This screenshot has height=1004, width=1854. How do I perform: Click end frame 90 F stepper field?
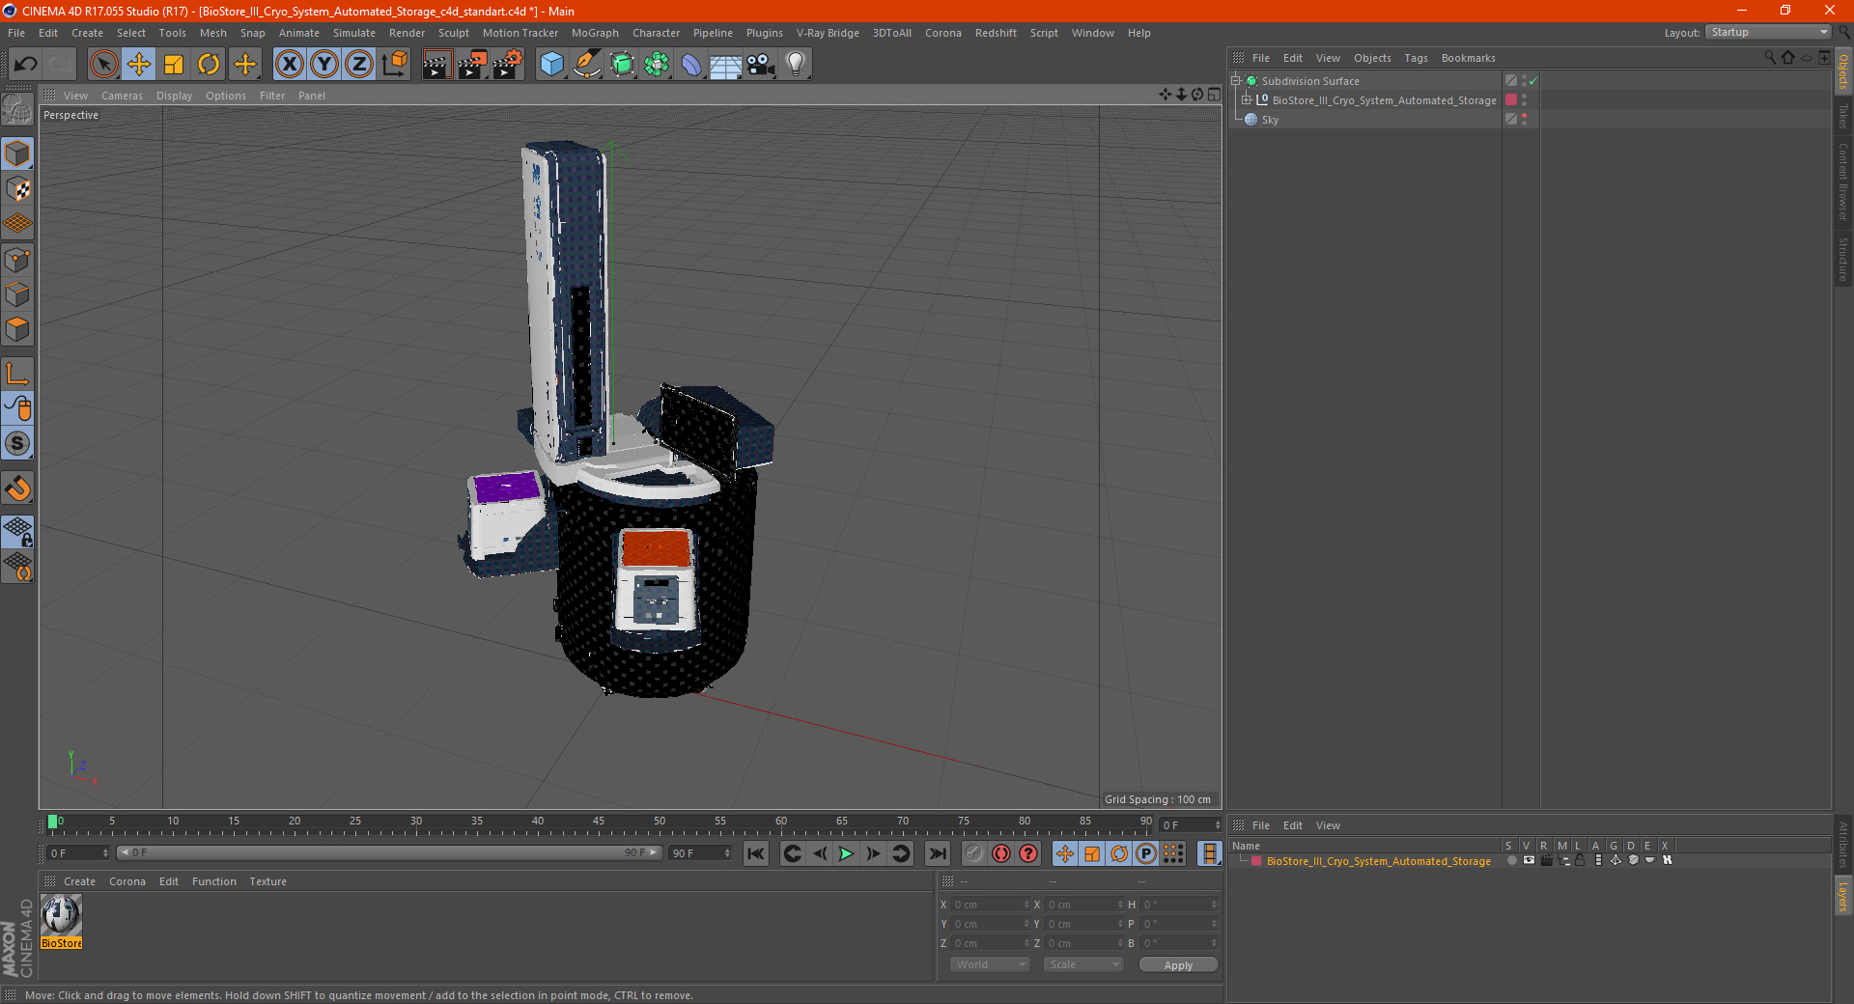tap(699, 852)
